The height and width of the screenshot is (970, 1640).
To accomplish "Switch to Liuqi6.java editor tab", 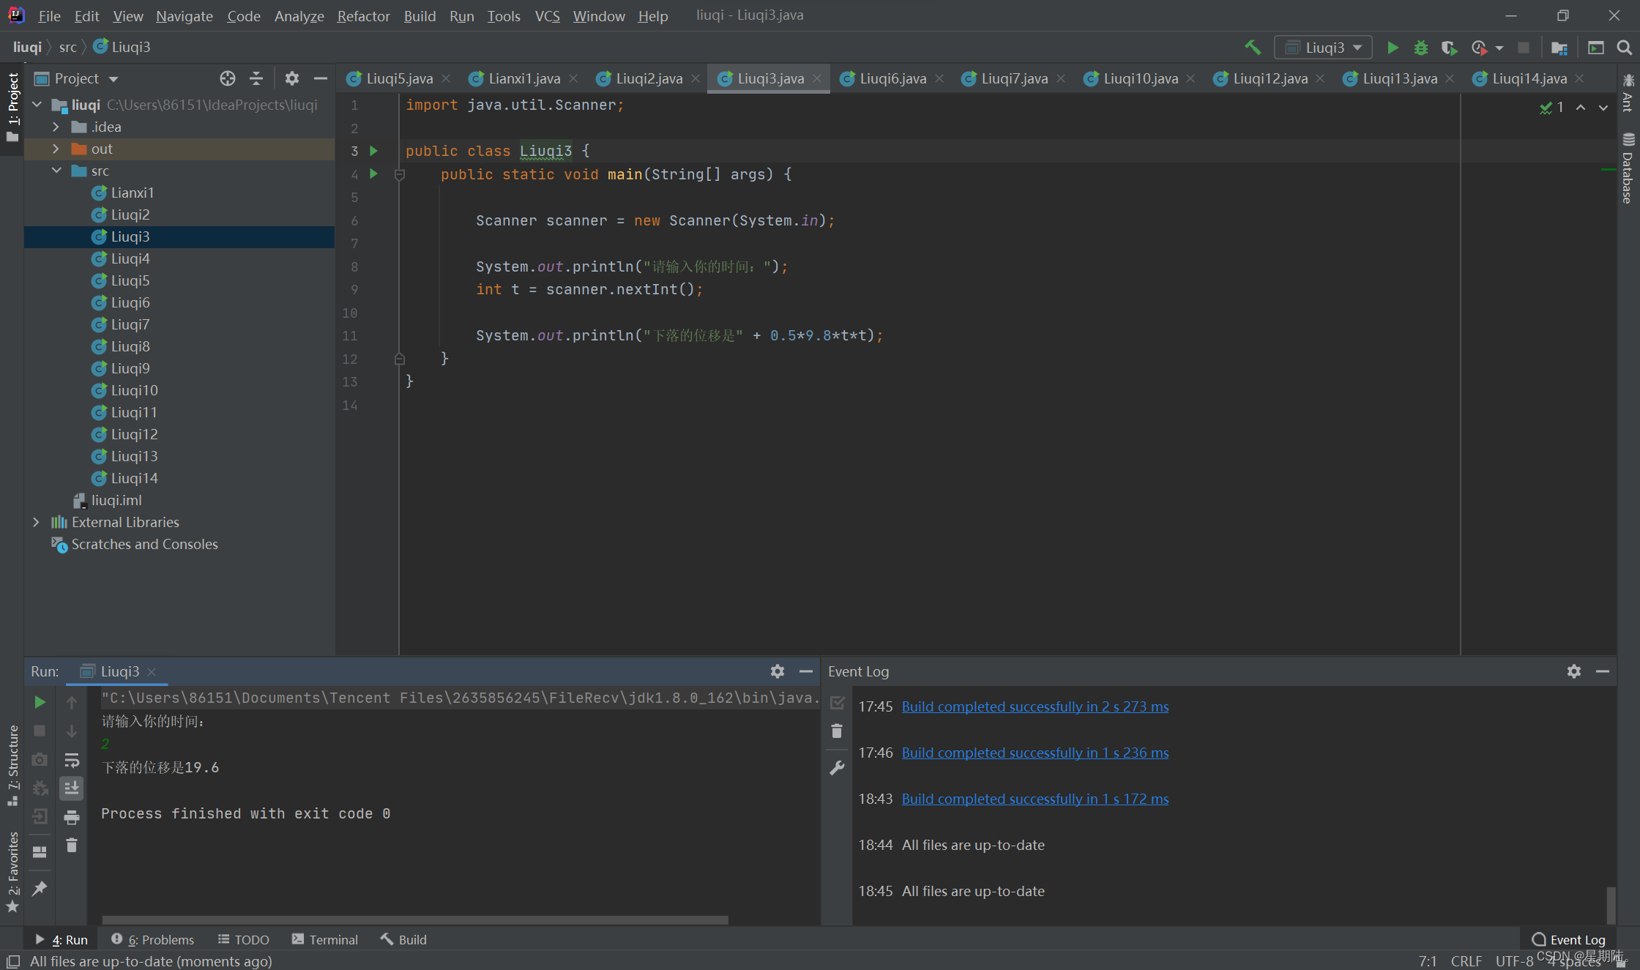I will [x=892, y=78].
